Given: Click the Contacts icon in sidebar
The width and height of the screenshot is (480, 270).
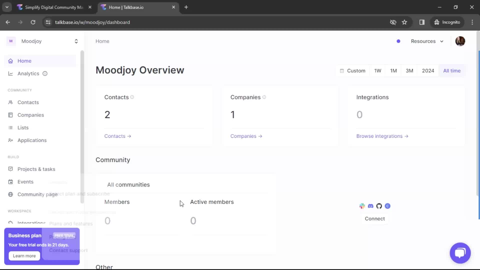Looking at the screenshot, I should [10, 102].
